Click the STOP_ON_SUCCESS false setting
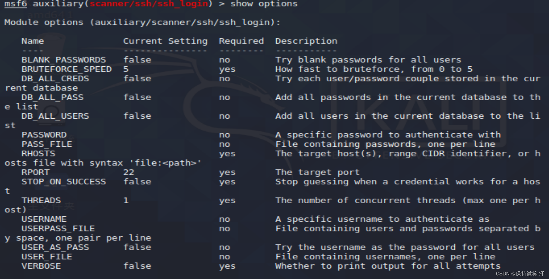Viewport: 549px width, 279px height. [x=137, y=182]
